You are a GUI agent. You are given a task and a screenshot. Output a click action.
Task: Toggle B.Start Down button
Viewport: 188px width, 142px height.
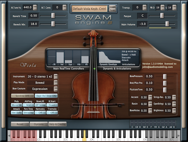(x=52, y=105)
